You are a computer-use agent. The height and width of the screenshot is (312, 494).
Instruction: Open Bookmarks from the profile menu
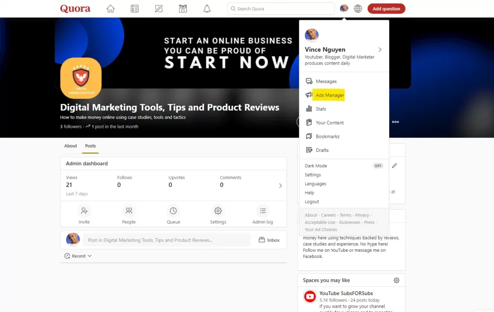pos(344,136)
